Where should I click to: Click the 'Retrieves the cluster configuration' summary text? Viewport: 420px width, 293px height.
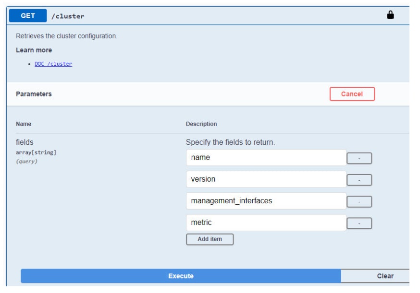pos(66,36)
